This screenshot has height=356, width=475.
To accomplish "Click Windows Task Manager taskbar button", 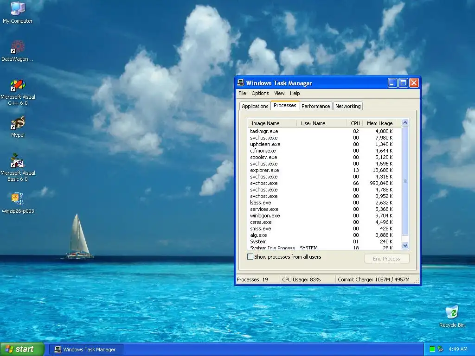I will tap(86, 350).
